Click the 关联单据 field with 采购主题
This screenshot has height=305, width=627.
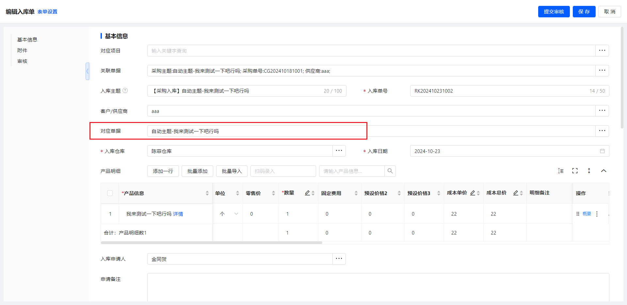pyautogui.click(x=371, y=71)
